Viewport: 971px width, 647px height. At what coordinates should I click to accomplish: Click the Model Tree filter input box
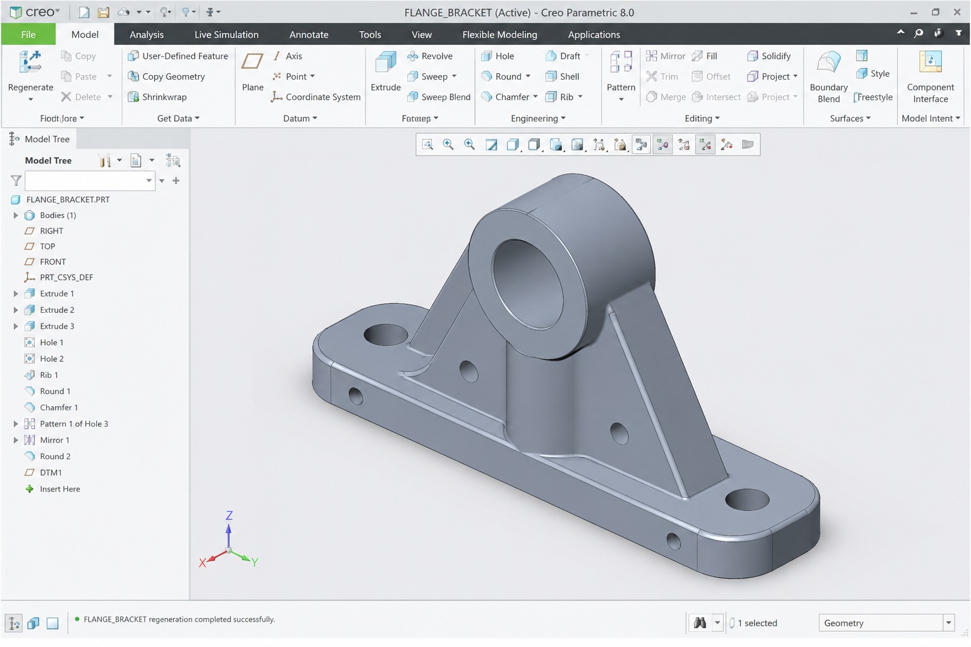pyautogui.click(x=90, y=181)
